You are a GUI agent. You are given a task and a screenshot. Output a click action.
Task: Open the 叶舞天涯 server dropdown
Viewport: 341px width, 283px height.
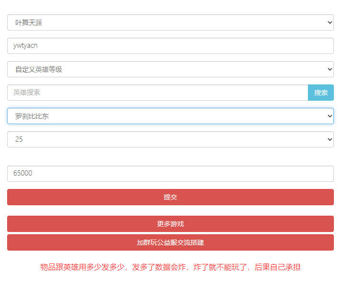170,22
